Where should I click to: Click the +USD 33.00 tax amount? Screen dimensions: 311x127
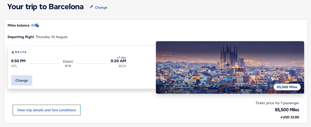point(290,117)
